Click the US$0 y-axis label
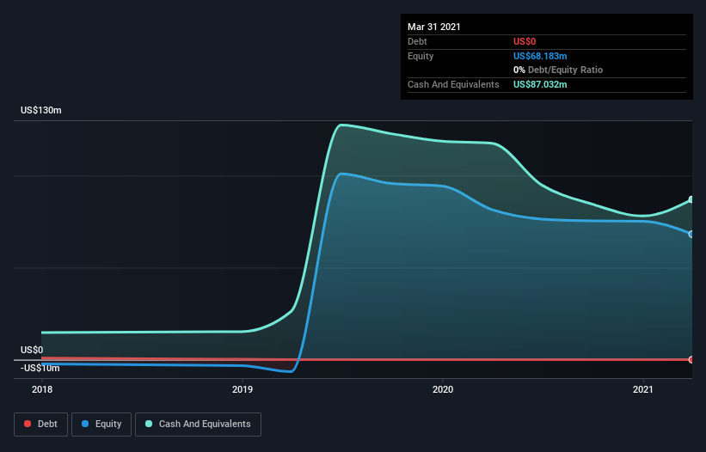706x452 pixels. [32, 350]
